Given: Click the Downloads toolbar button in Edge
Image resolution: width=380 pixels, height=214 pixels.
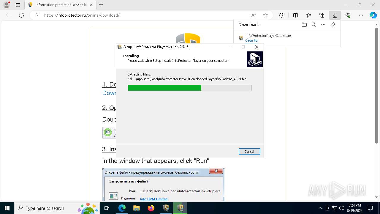Looking at the screenshot, I should tap(335, 15).
